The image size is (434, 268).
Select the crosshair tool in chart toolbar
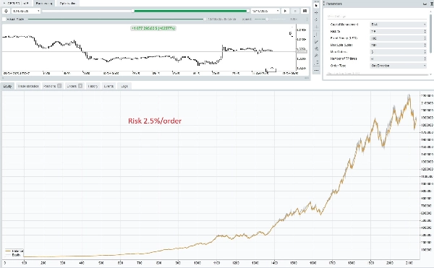click(316, 13)
